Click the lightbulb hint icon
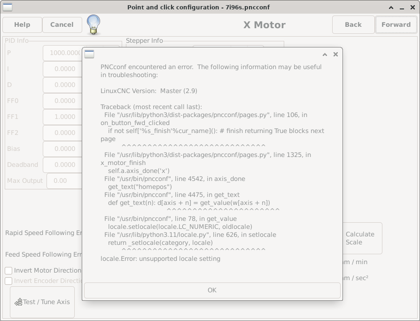This screenshot has height=321, width=420. coord(94,24)
